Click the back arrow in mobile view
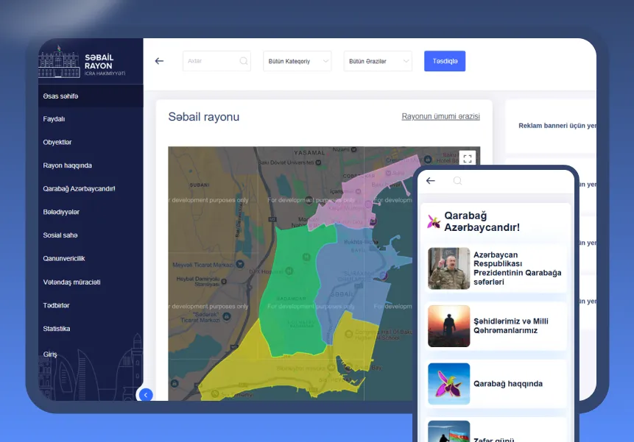 point(431,181)
